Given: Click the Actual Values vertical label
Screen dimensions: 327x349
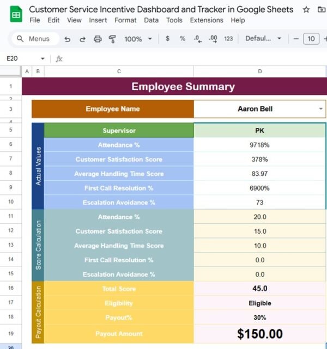Looking at the screenshot, I should tap(38, 166).
